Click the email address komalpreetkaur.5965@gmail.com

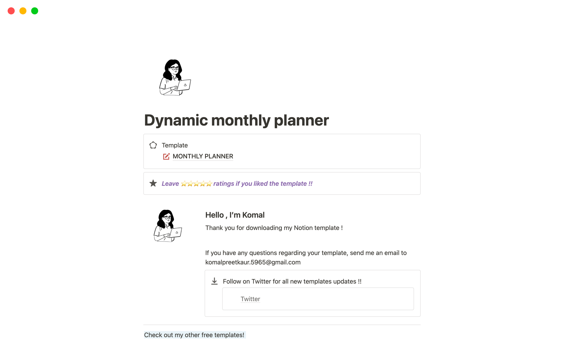tap(253, 262)
